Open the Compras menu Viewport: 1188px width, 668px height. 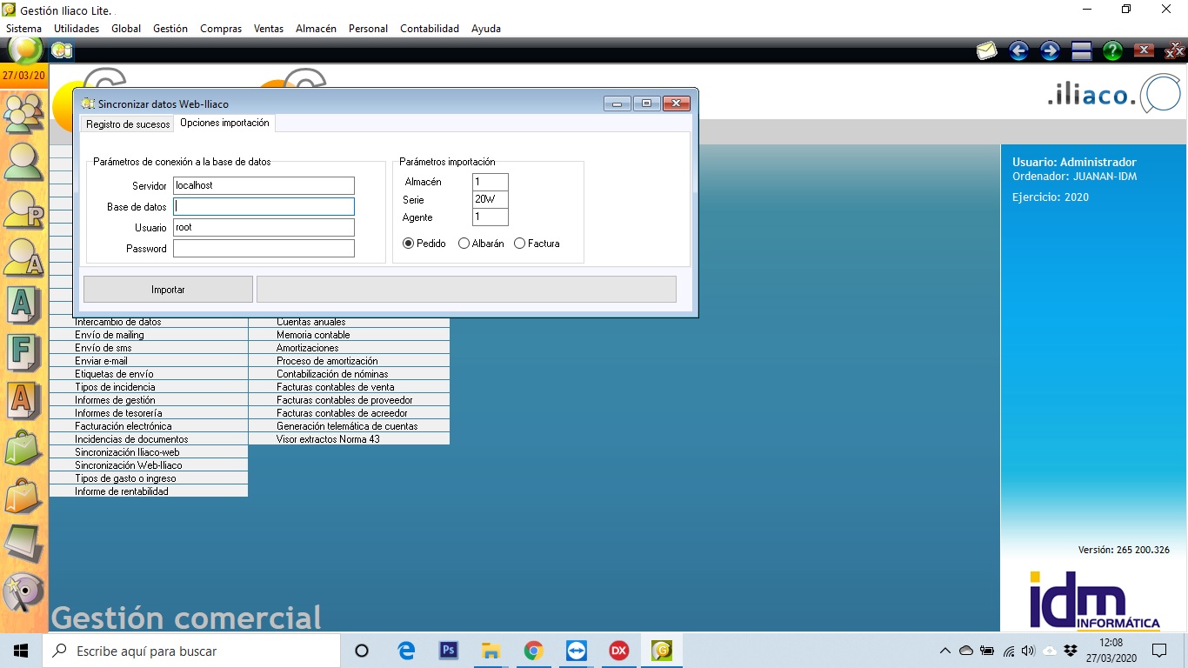click(221, 29)
